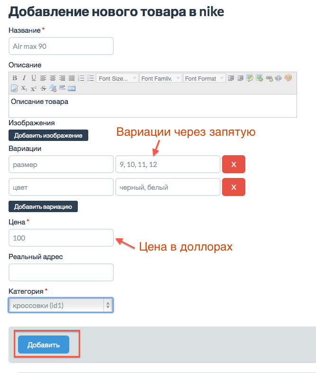Viewport: 316px width, 373px height.
Task: Click the blue Добавить submit button
Action: (x=44, y=345)
